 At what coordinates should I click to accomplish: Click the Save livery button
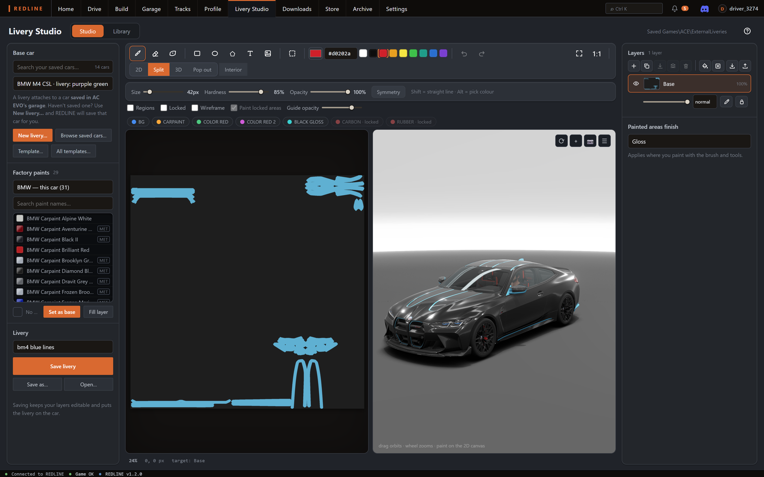point(63,366)
